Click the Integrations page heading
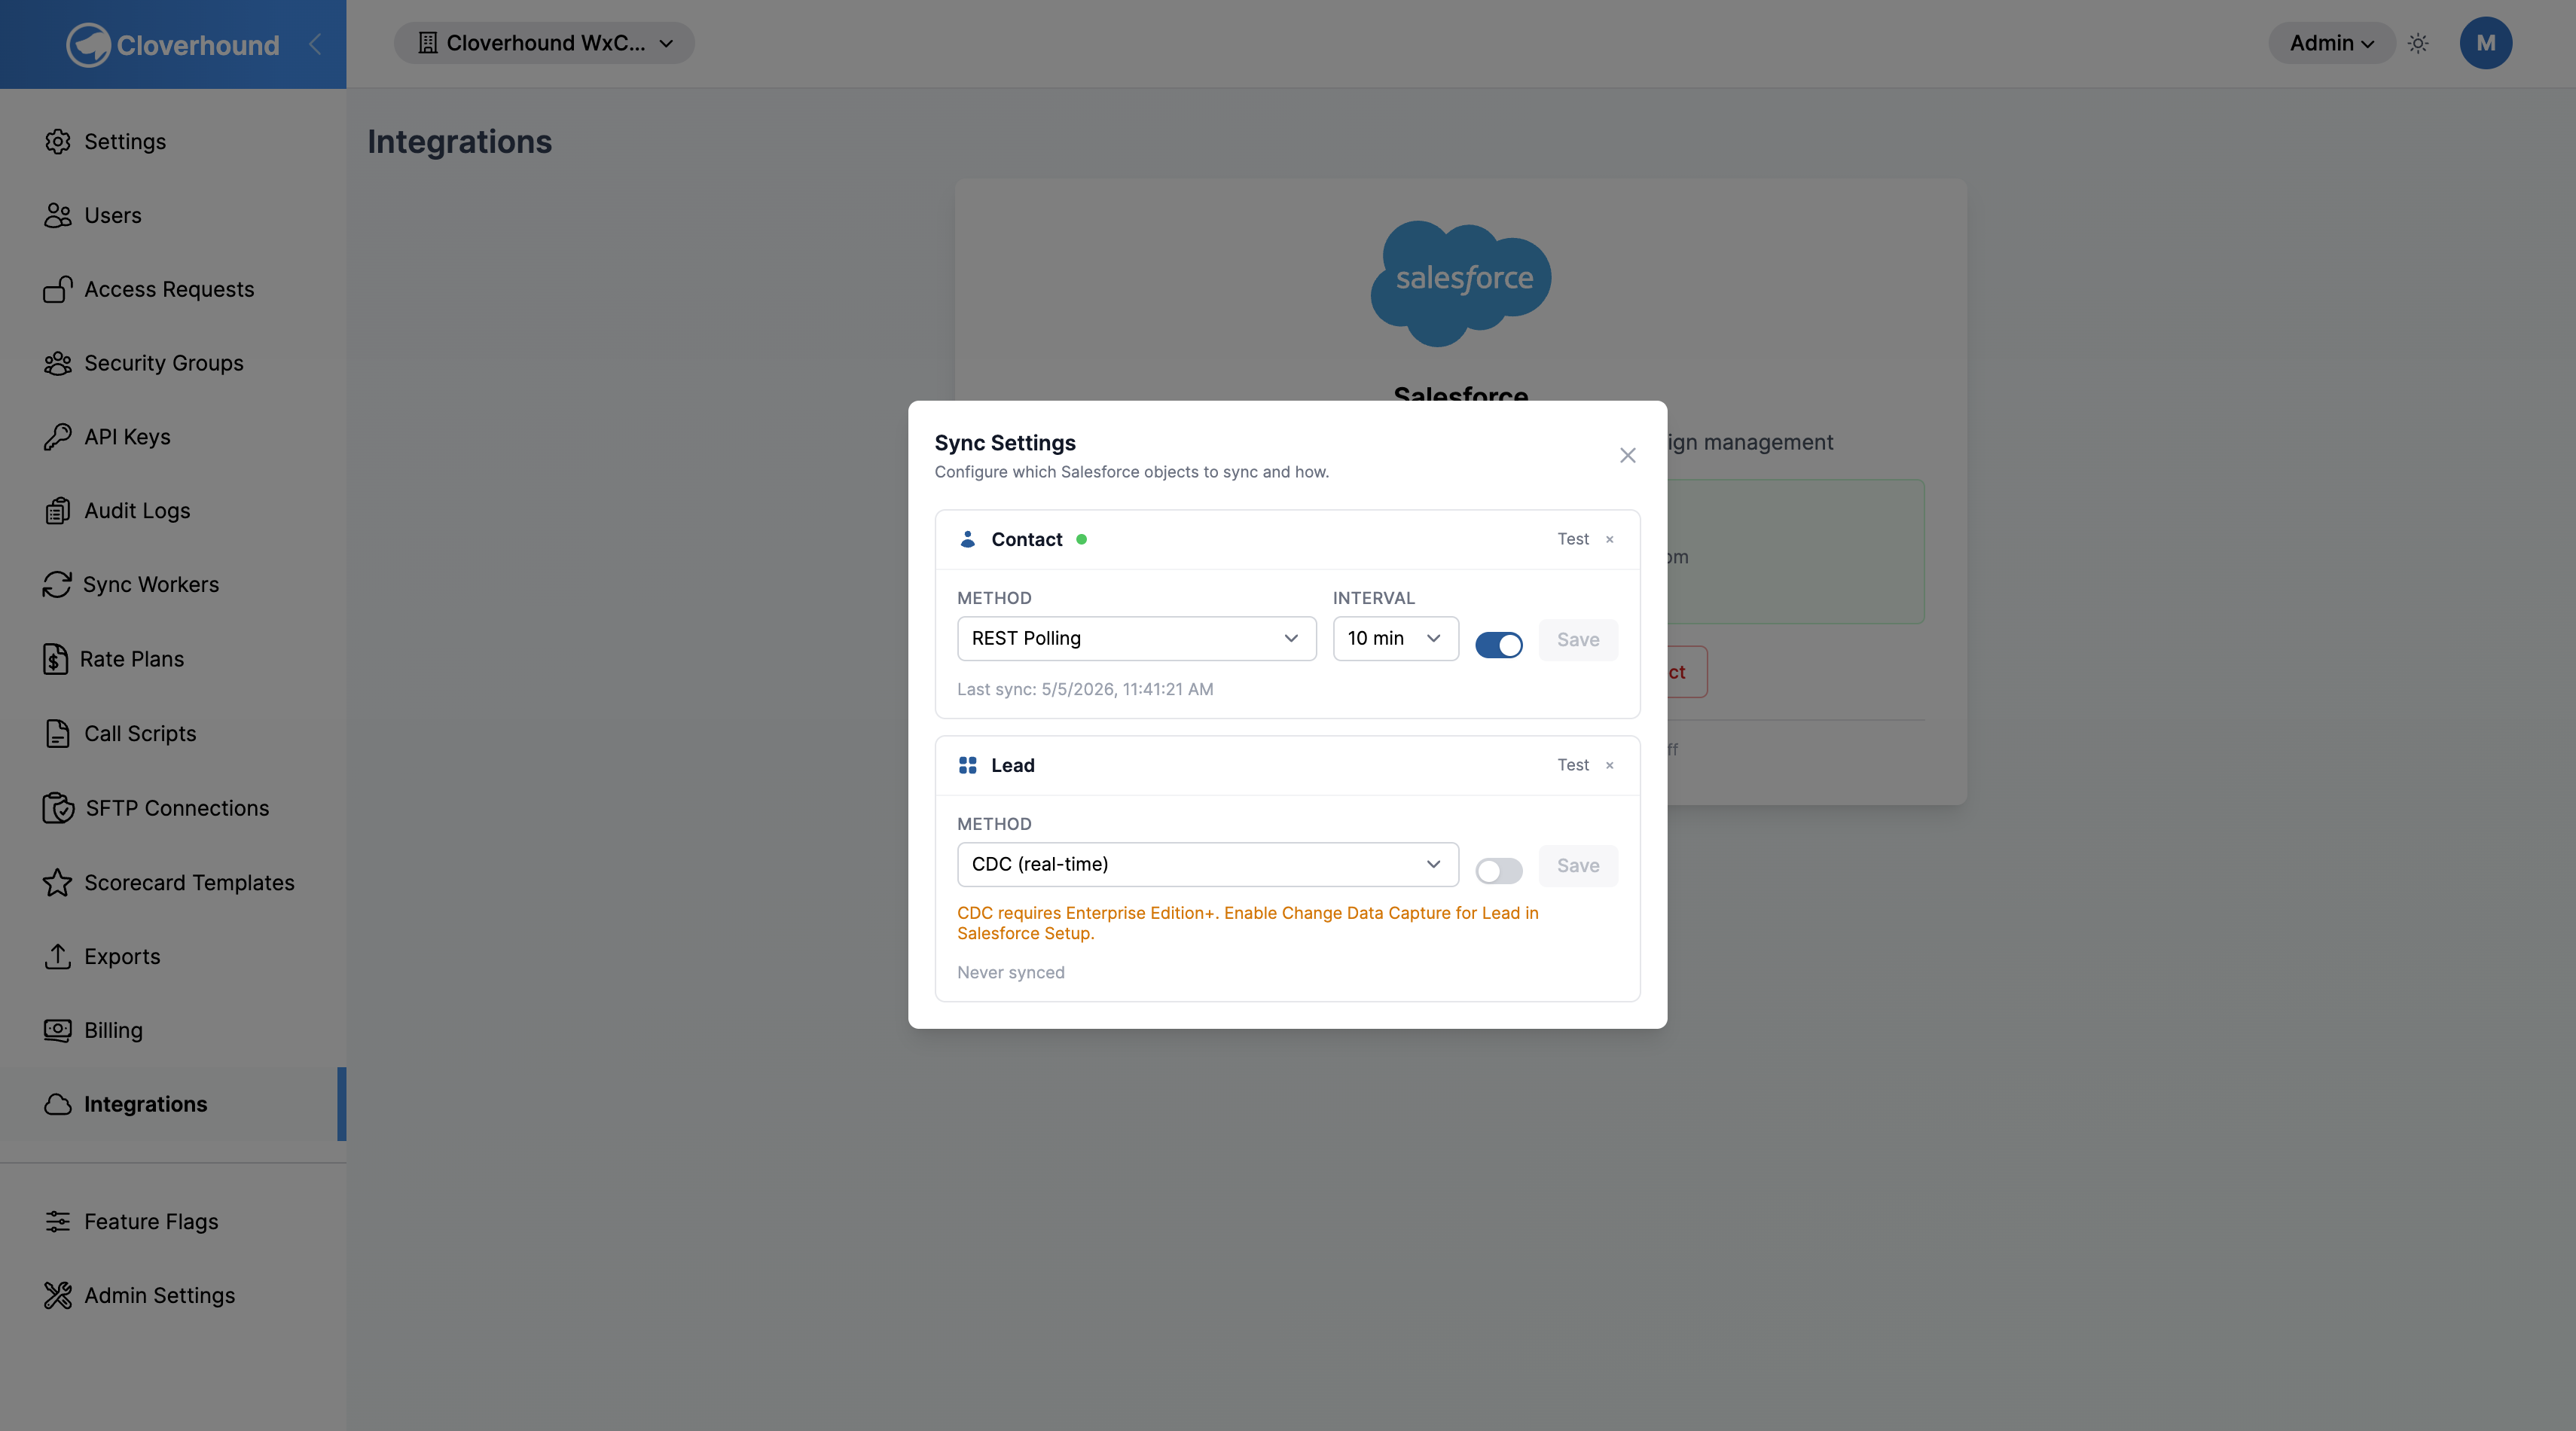The image size is (2576, 1431). [x=459, y=141]
